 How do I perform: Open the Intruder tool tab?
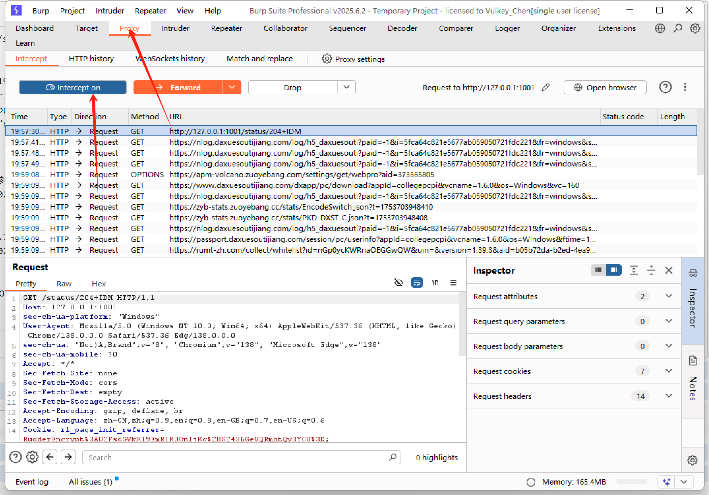pyautogui.click(x=175, y=28)
